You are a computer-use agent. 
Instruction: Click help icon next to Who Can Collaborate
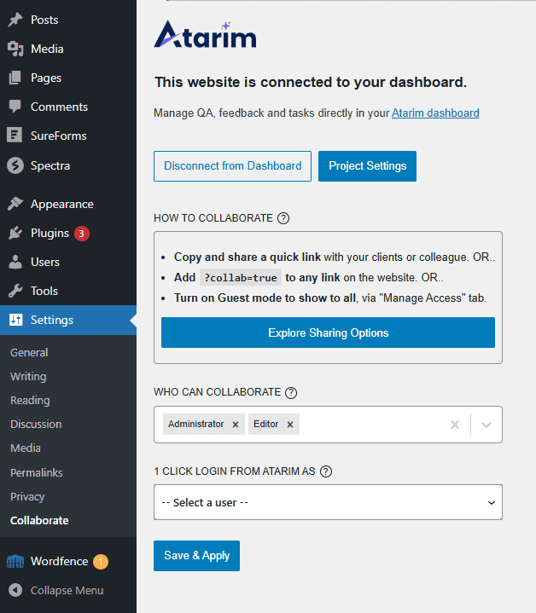pos(291,392)
